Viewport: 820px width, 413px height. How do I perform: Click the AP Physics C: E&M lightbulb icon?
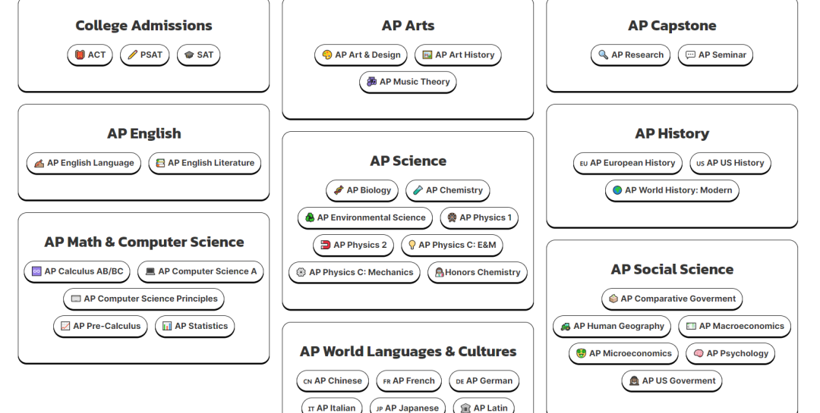pyautogui.click(x=412, y=245)
